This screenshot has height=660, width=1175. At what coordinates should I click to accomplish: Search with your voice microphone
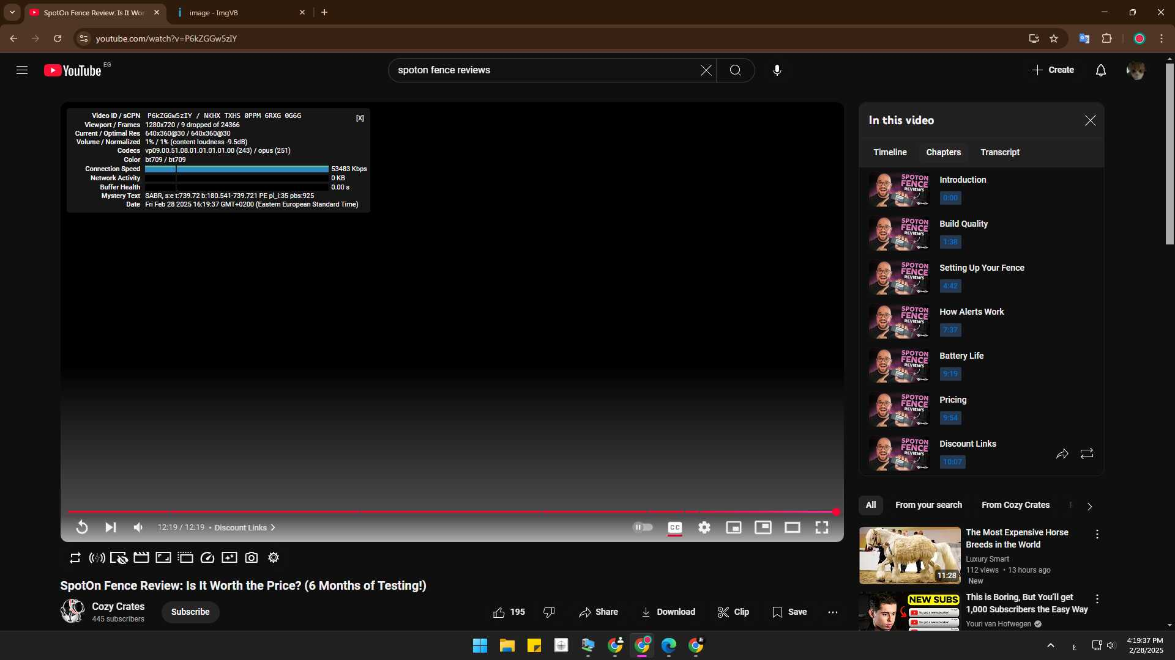point(777,70)
